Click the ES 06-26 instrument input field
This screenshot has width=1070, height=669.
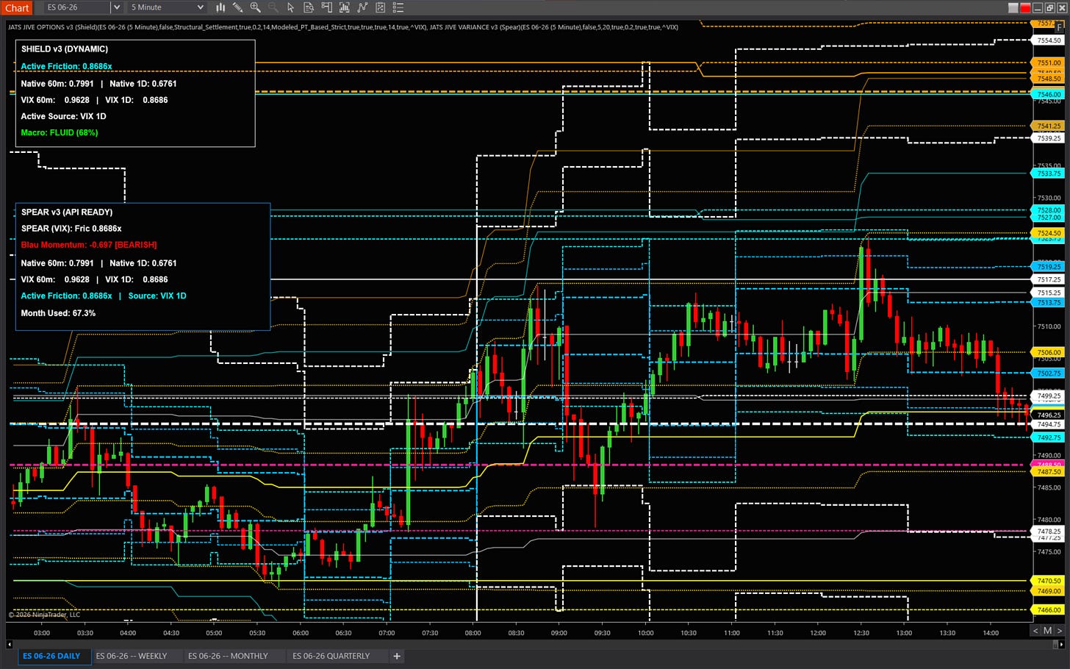pos(76,7)
